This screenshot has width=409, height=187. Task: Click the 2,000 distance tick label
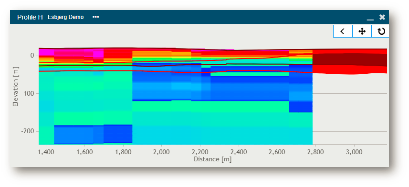pyautogui.click(x=161, y=151)
